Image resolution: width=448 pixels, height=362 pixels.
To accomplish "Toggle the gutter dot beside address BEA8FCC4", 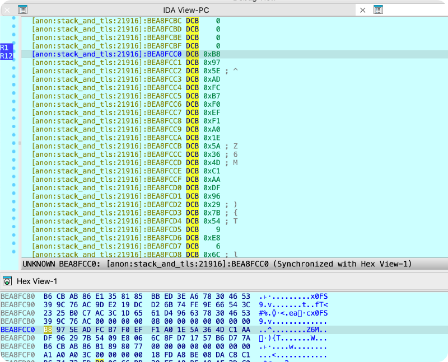I will [13, 88].
